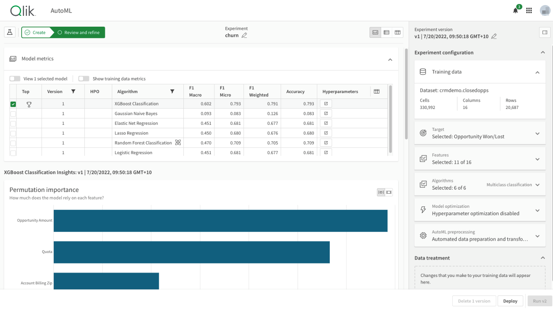Enable Show training data metrics
The image size is (553, 309).
pyautogui.click(x=84, y=79)
